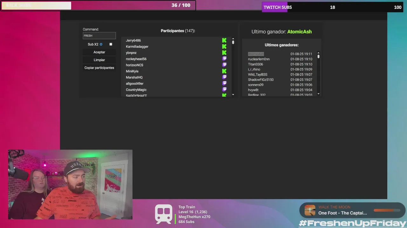Click the highlighted AtomicAsh winners entry

coord(256,54)
